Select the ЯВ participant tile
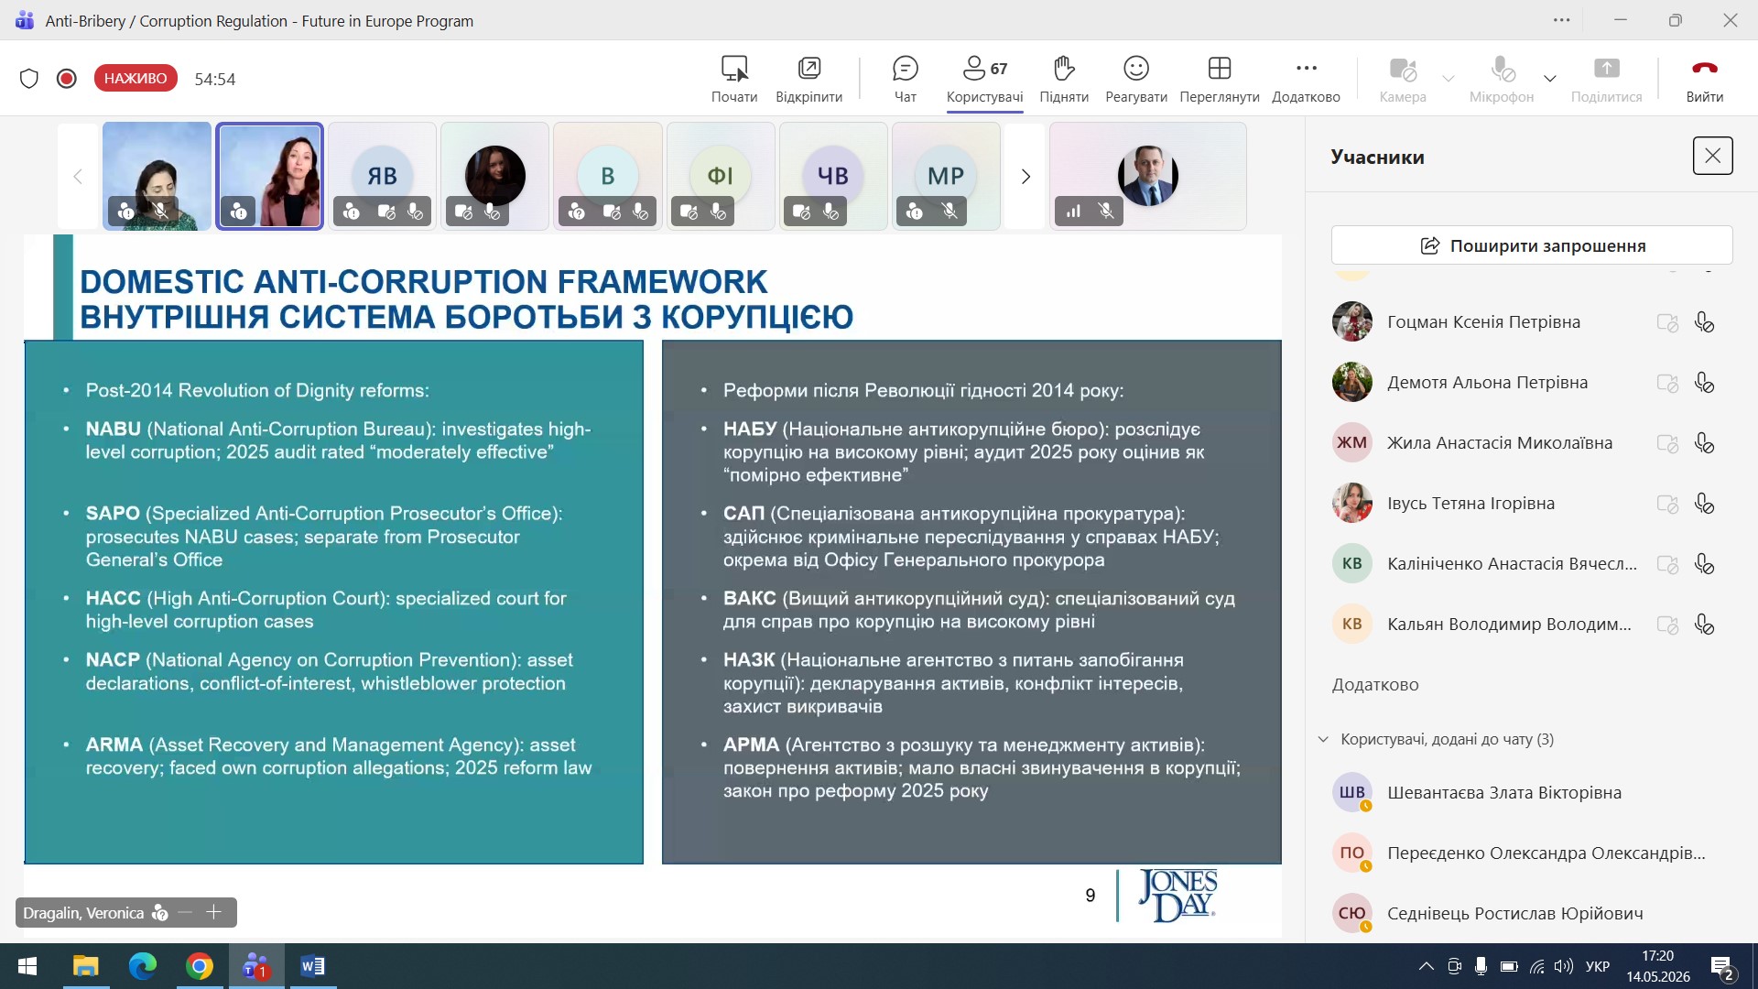The width and height of the screenshot is (1758, 989). (x=382, y=176)
